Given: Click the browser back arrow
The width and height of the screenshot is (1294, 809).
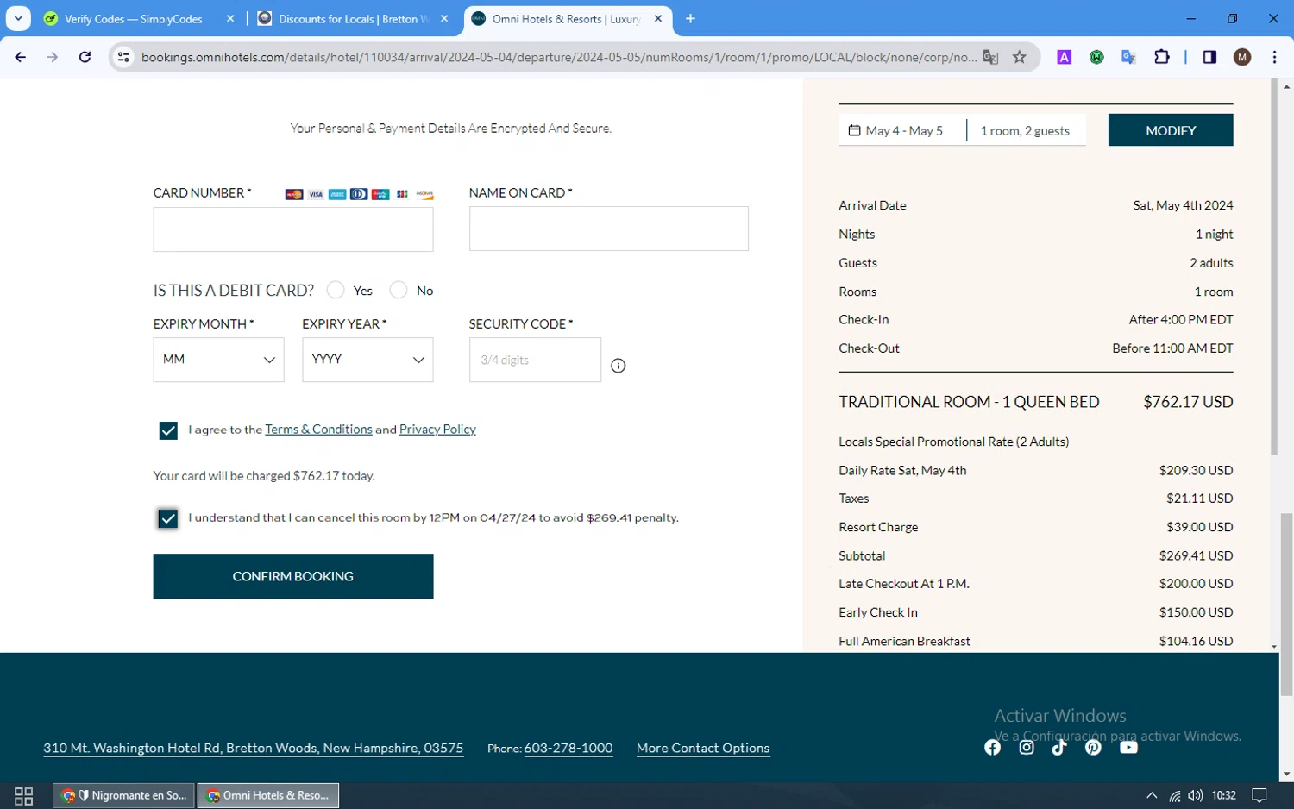Looking at the screenshot, I should point(21,57).
